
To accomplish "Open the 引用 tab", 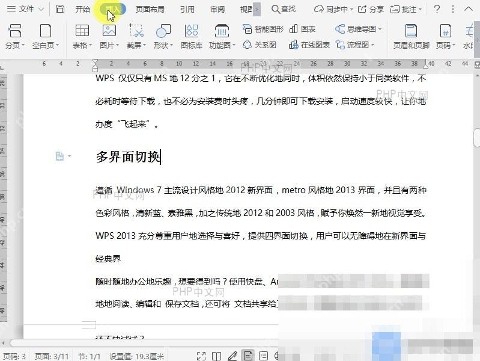I will pos(187,9).
